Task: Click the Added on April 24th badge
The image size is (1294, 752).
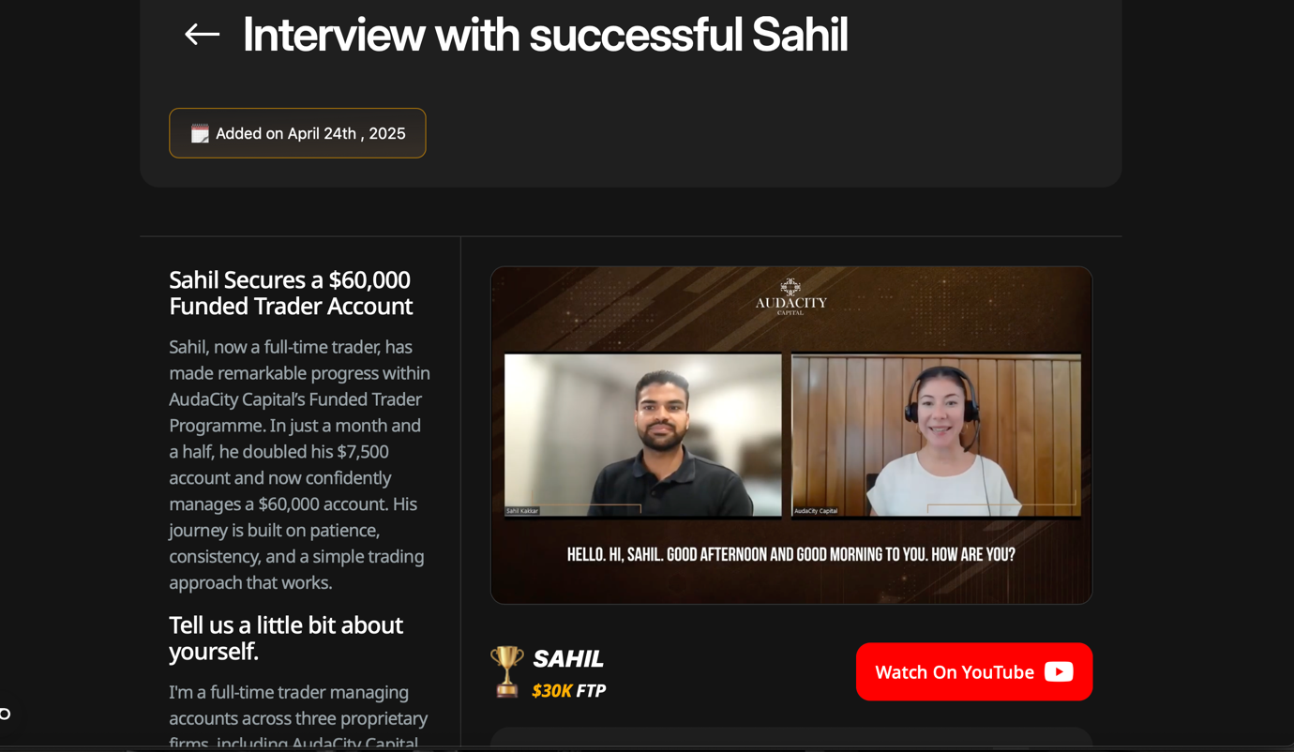Action: (297, 133)
